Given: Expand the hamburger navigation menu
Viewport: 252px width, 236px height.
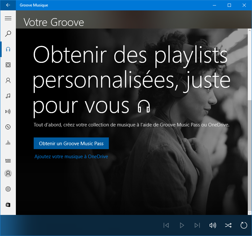Looking at the screenshot, I should coord(8,18).
